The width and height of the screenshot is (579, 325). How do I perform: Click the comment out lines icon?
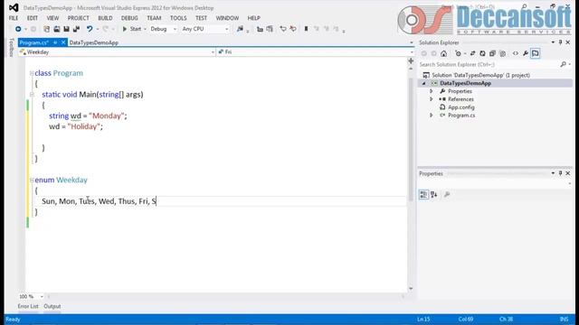coord(283,29)
